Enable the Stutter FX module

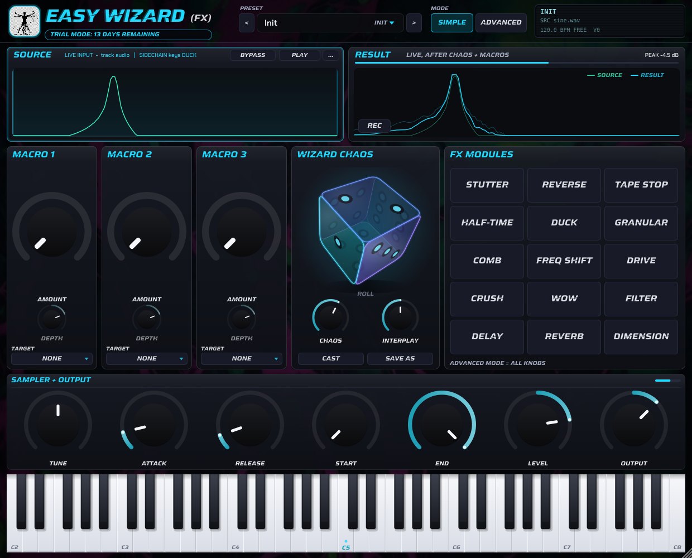(x=487, y=185)
